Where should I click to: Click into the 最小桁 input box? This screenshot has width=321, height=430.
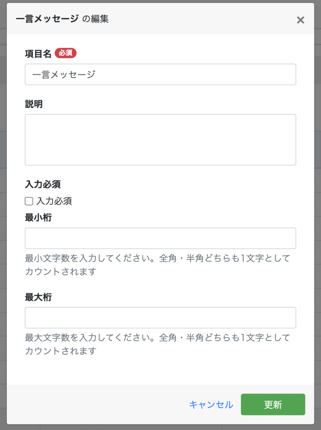tap(160, 238)
